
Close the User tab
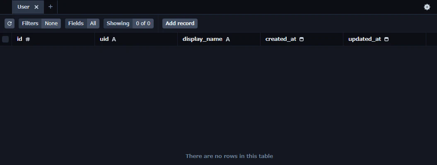tap(36, 7)
